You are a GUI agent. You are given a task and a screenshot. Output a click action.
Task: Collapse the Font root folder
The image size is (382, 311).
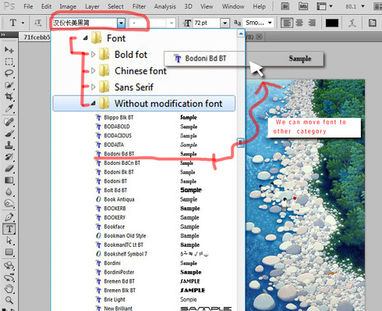point(85,38)
